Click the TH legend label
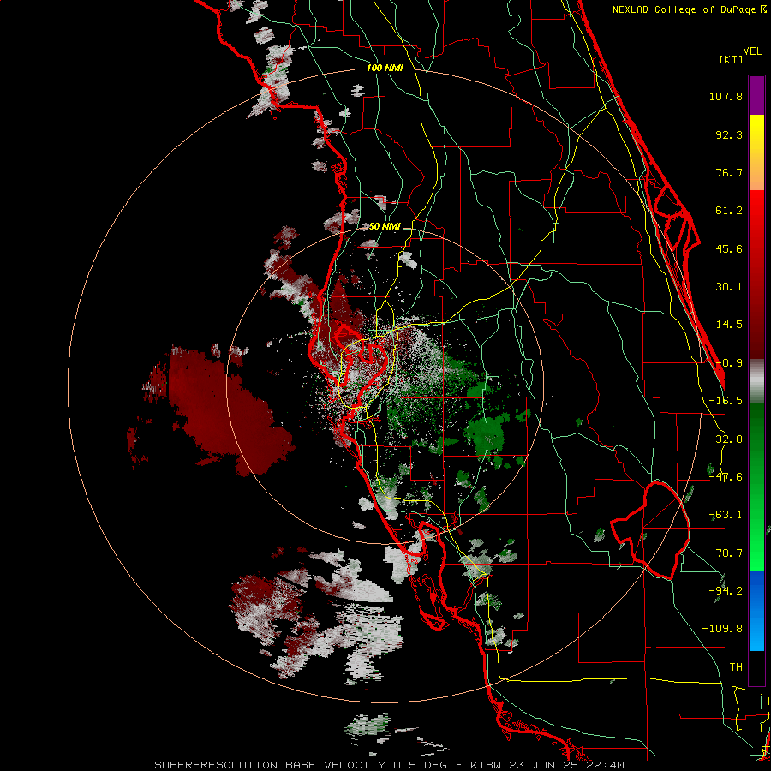 (x=736, y=667)
